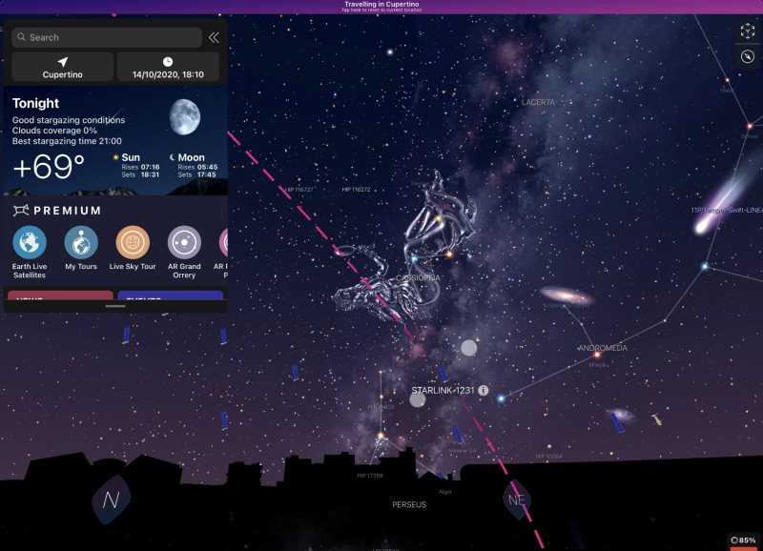
Task: Tap the 85% indicator in the corner
Action: pyautogui.click(x=744, y=541)
